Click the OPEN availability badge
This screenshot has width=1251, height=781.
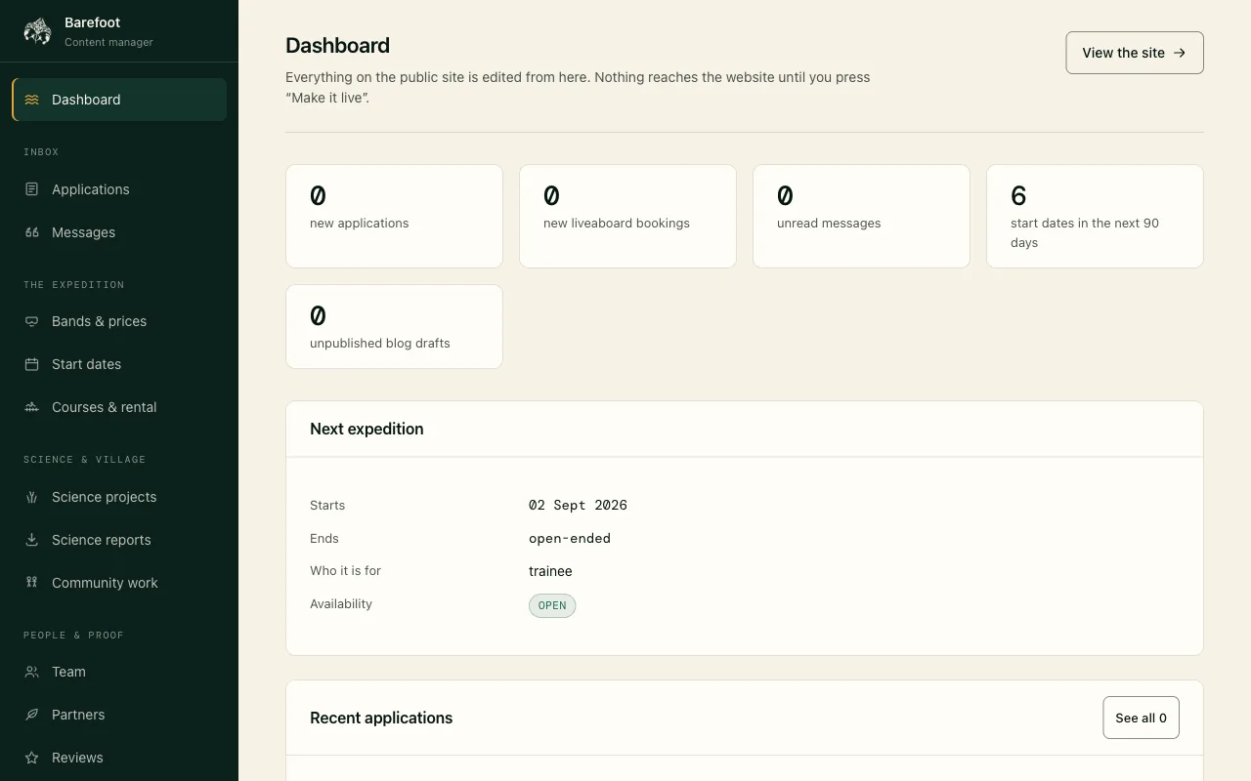[552, 605]
